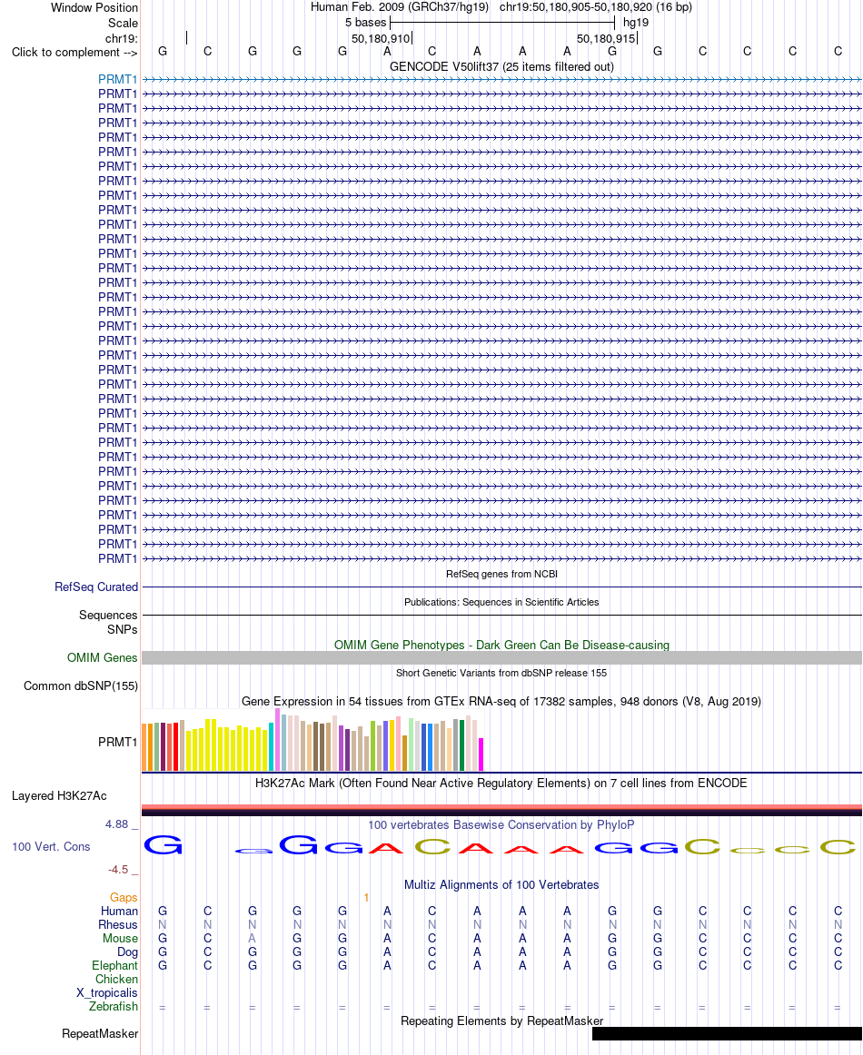Click the OMIM Genes track label

(103, 657)
